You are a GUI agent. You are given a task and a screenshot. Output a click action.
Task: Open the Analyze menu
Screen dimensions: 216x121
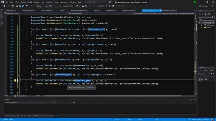coord(49,2)
